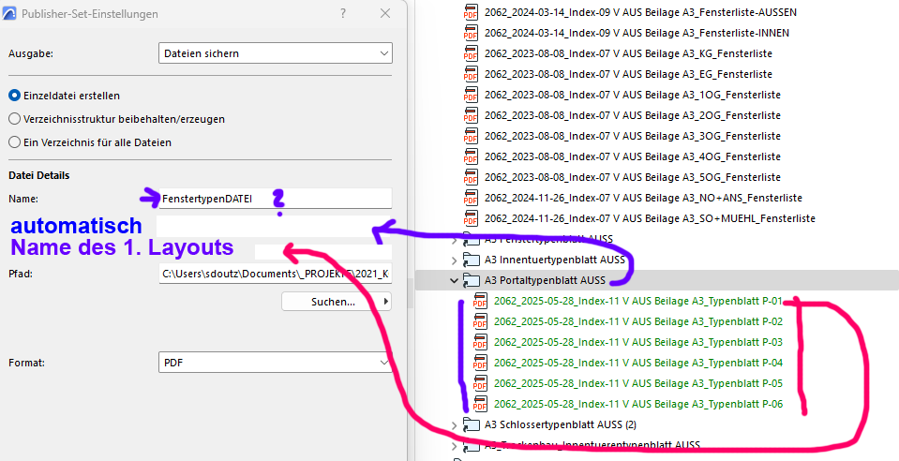Viewport: 899px width, 461px height.
Task: Click the Name field containing FenstertypenDATEI
Action: [x=276, y=199]
